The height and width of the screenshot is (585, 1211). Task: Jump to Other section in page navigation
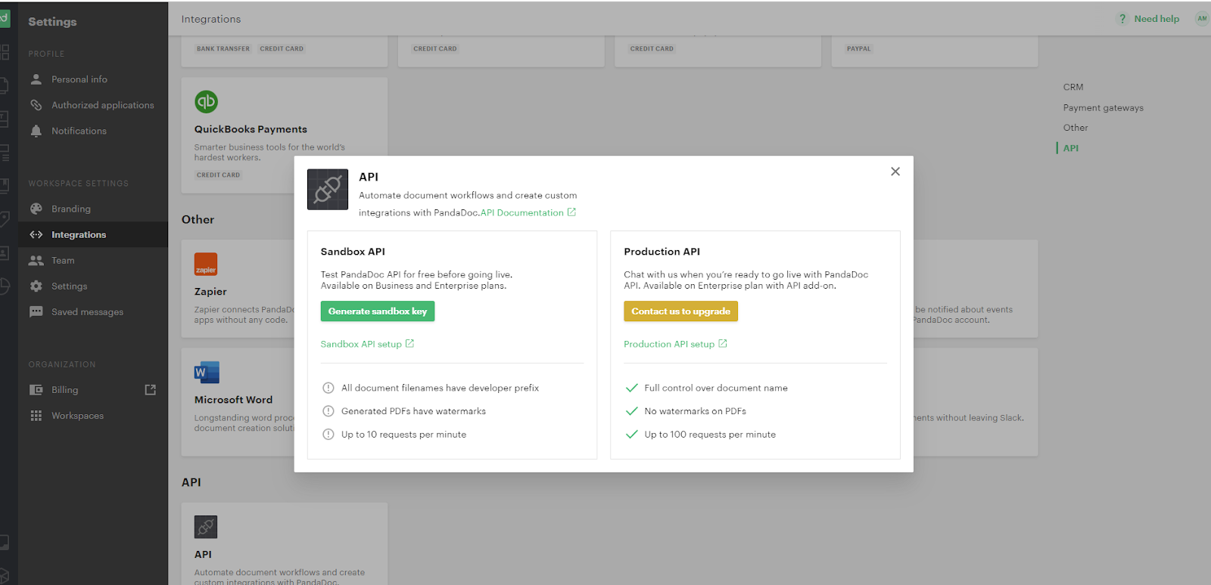pos(1076,128)
